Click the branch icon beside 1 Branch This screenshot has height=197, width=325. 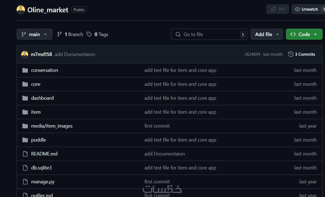pyautogui.click(x=59, y=34)
